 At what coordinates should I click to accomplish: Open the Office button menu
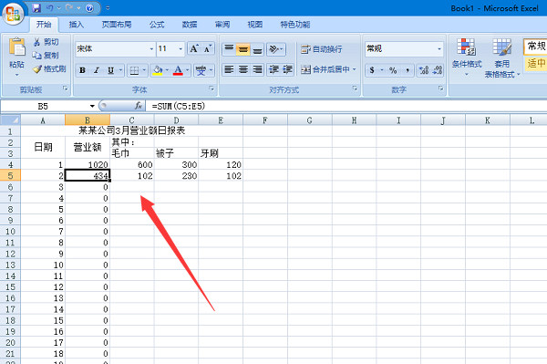tap(13, 14)
